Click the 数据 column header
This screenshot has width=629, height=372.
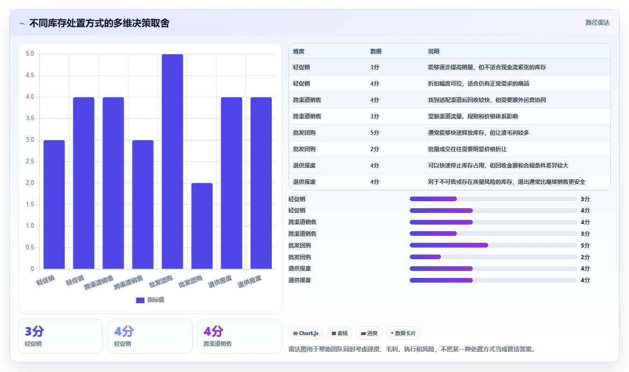376,51
